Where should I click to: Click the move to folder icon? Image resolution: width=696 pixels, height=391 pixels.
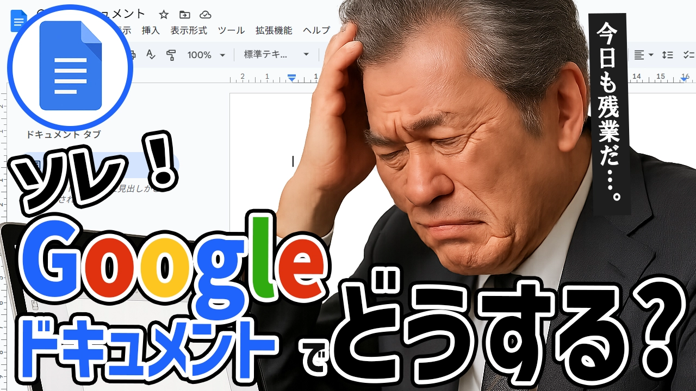click(185, 15)
